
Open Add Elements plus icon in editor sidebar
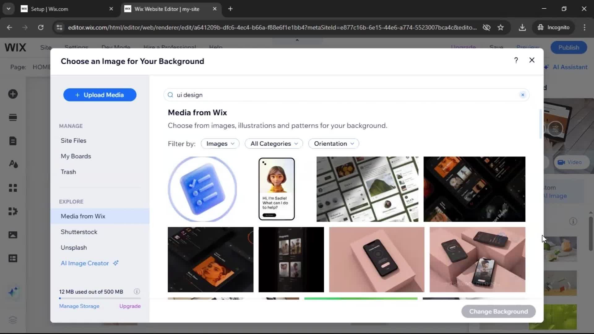pyautogui.click(x=13, y=94)
